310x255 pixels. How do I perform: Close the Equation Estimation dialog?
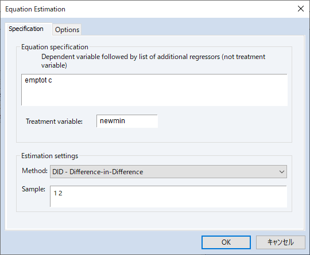click(301, 9)
